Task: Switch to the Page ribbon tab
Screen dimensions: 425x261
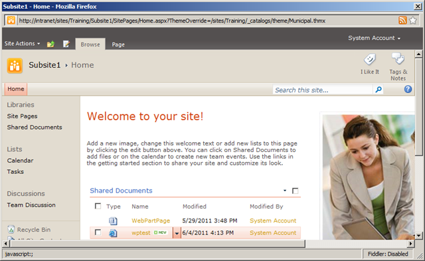Action: [x=118, y=44]
